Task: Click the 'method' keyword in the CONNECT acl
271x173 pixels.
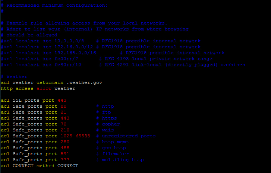Action: 45,166
